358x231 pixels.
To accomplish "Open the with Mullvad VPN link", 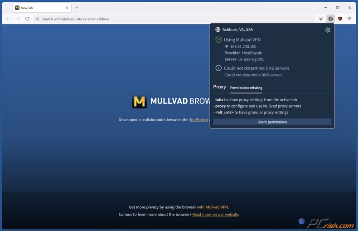I will tap(213, 207).
